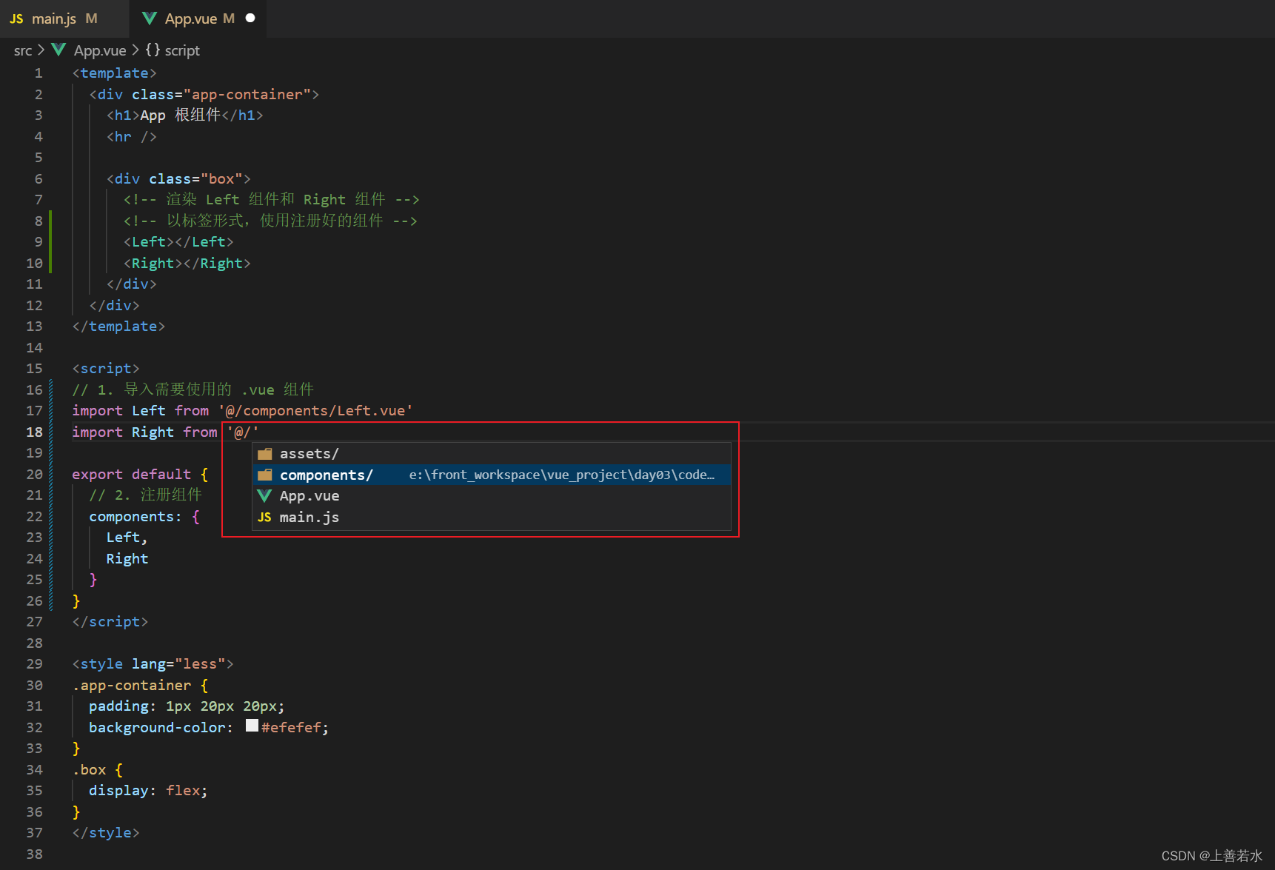Select main.js suggestion in autocomplete
The height and width of the screenshot is (870, 1275).
pos(492,517)
